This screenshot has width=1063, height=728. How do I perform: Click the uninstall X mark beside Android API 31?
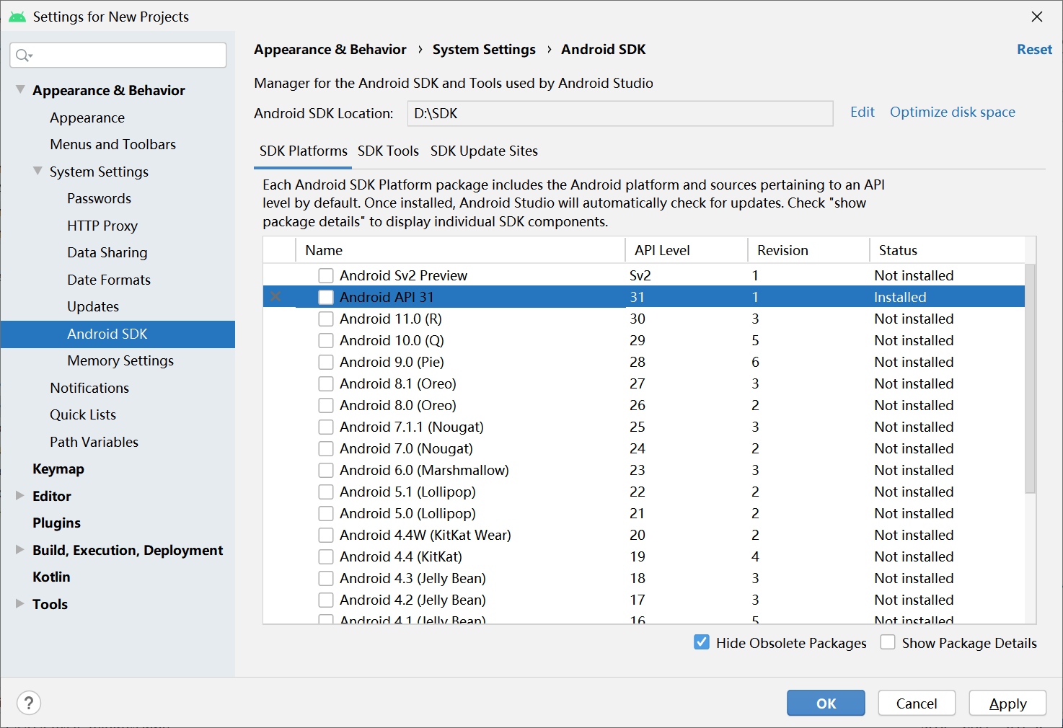coord(275,297)
